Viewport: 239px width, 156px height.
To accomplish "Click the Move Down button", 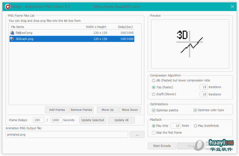I will point(130,110).
